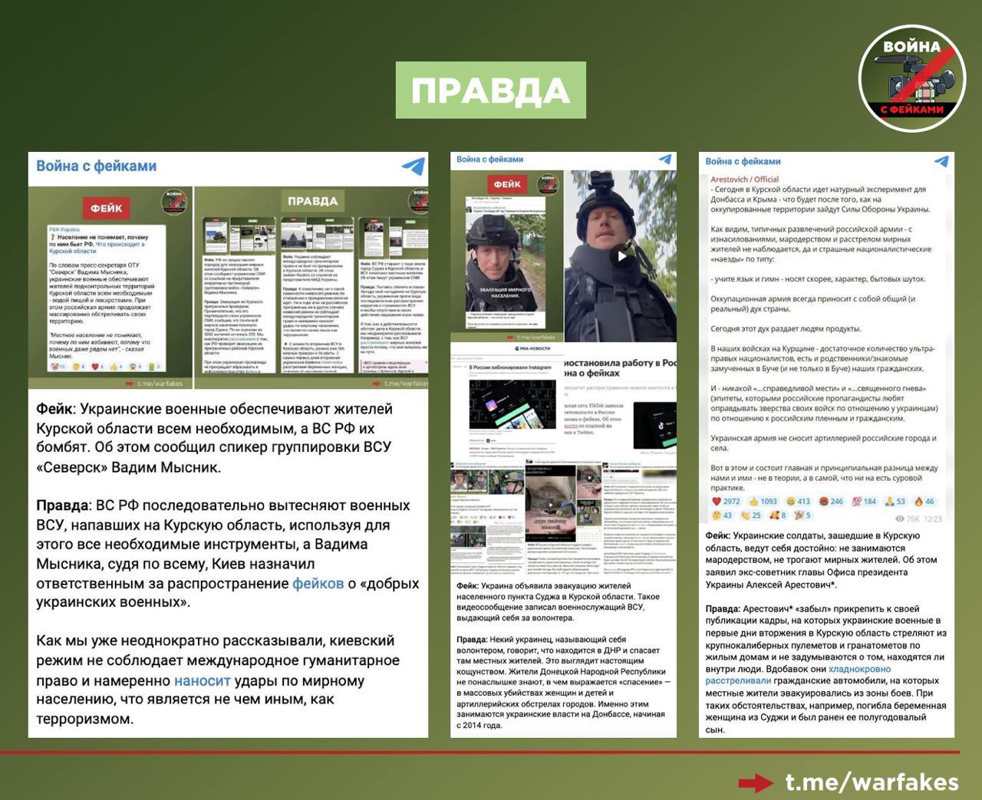The image size is (982, 800).
Task: Click the Telegram plane icon in middle card
Action: (x=664, y=160)
